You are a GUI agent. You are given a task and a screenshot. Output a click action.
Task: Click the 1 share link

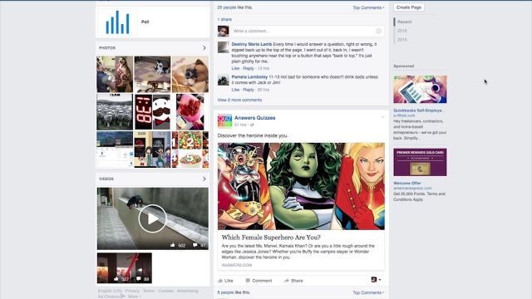(x=224, y=19)
